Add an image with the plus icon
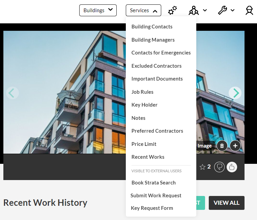257x220 pixels. click(x=235, y=146)
